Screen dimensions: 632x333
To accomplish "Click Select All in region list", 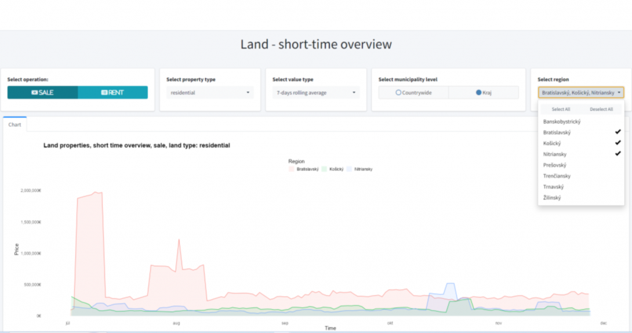I will pyautogui.click(x=561, y=109).
